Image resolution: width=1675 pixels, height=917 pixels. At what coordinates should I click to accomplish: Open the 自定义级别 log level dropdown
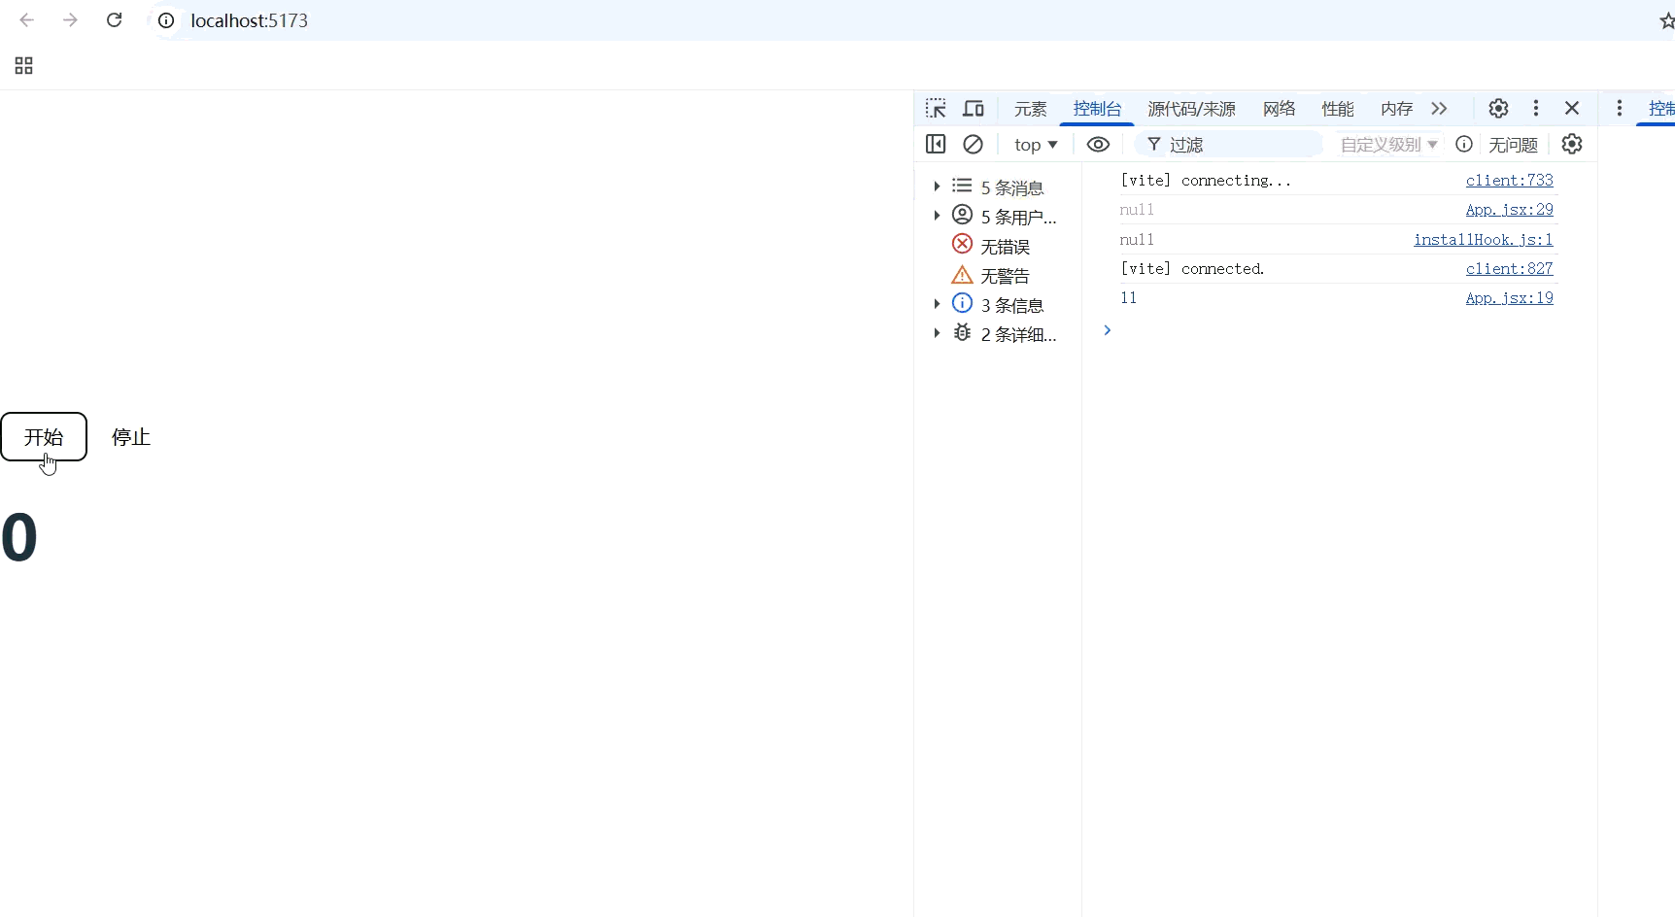point(1389,144)
